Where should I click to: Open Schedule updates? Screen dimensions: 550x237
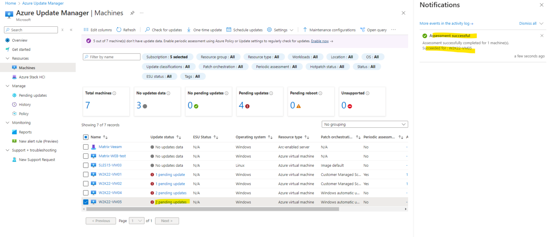pyautogui.click(x=244, y=30)
